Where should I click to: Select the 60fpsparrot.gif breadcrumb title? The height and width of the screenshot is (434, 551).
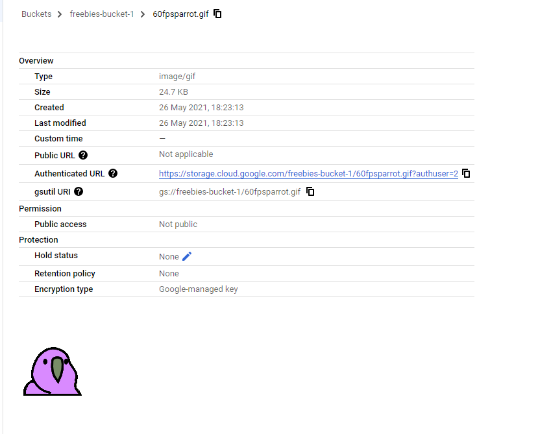[x=180, y=14]
